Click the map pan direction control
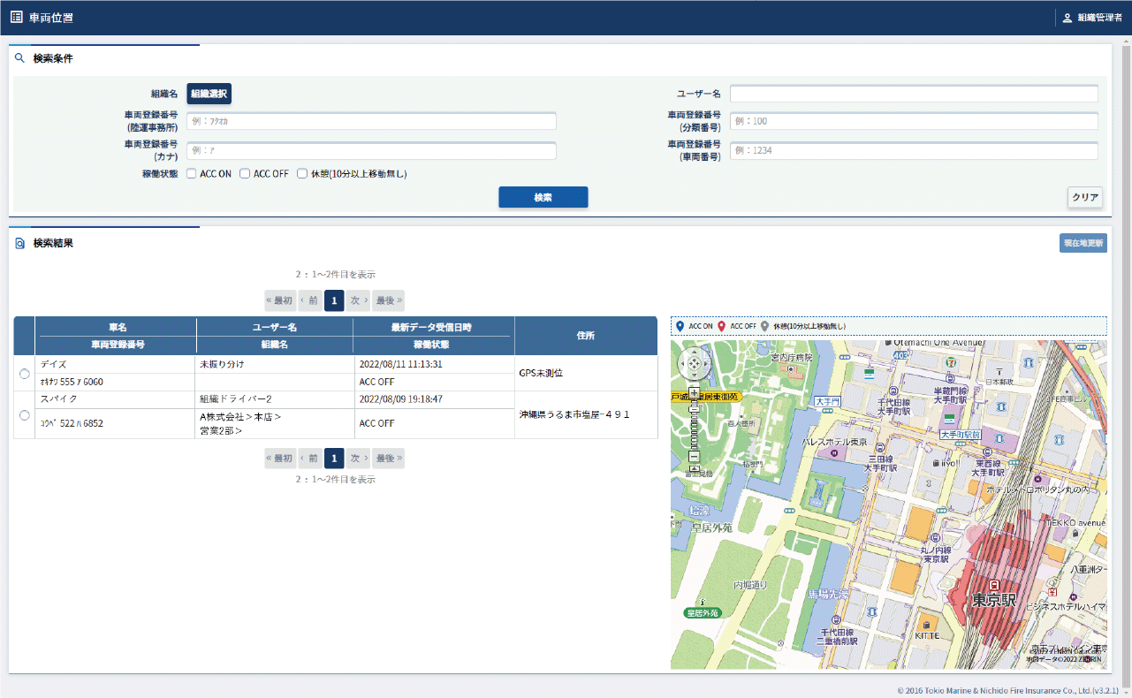Screen dimensions: 1132x698 coord(694,362)
